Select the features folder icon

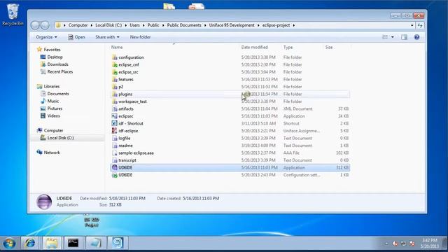115,79
